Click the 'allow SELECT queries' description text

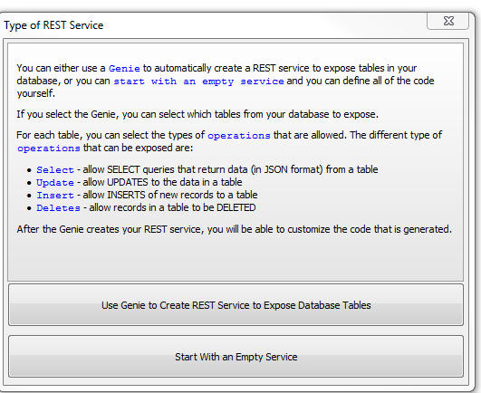(230, 169)
